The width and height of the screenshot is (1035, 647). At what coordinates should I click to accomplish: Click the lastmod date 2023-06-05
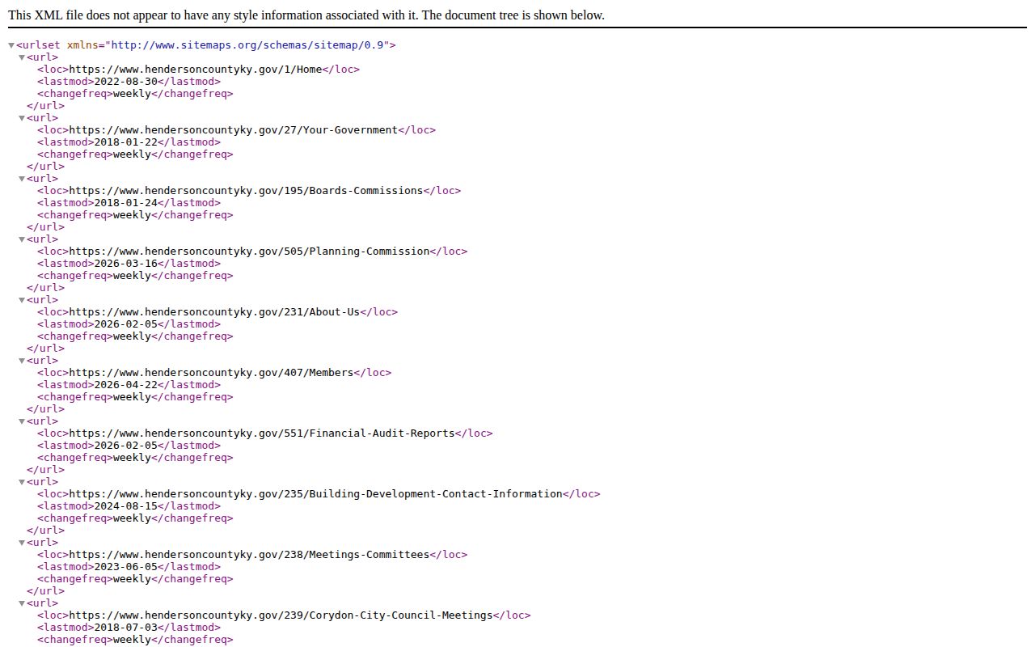coord(125,567)
